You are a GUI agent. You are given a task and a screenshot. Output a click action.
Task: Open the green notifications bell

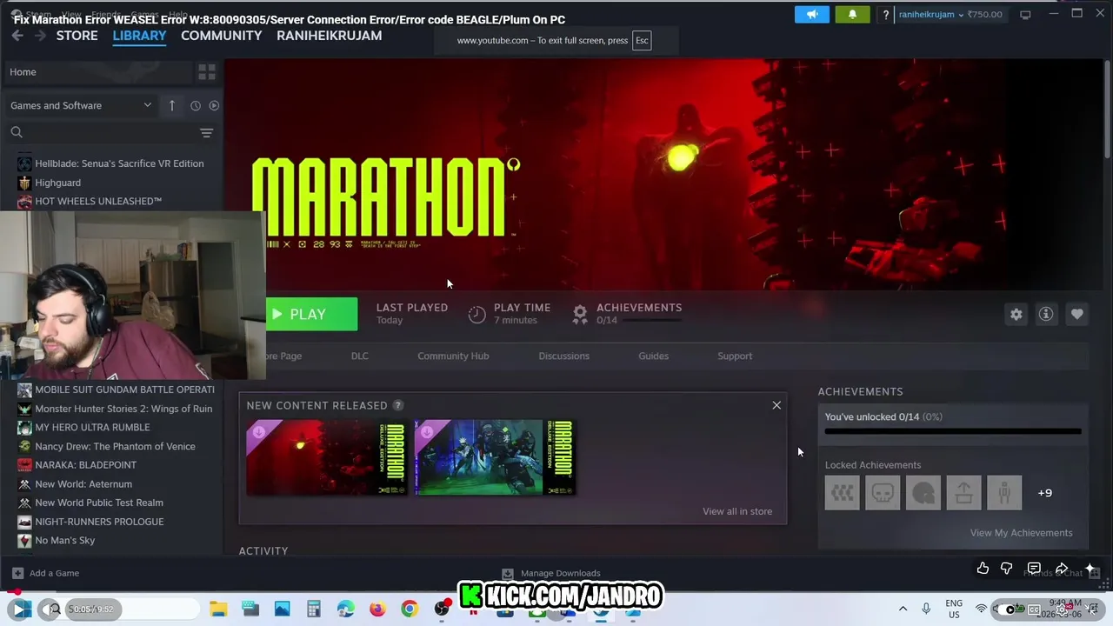point(852,14)
